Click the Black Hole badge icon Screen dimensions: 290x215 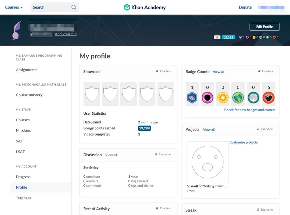207,98
